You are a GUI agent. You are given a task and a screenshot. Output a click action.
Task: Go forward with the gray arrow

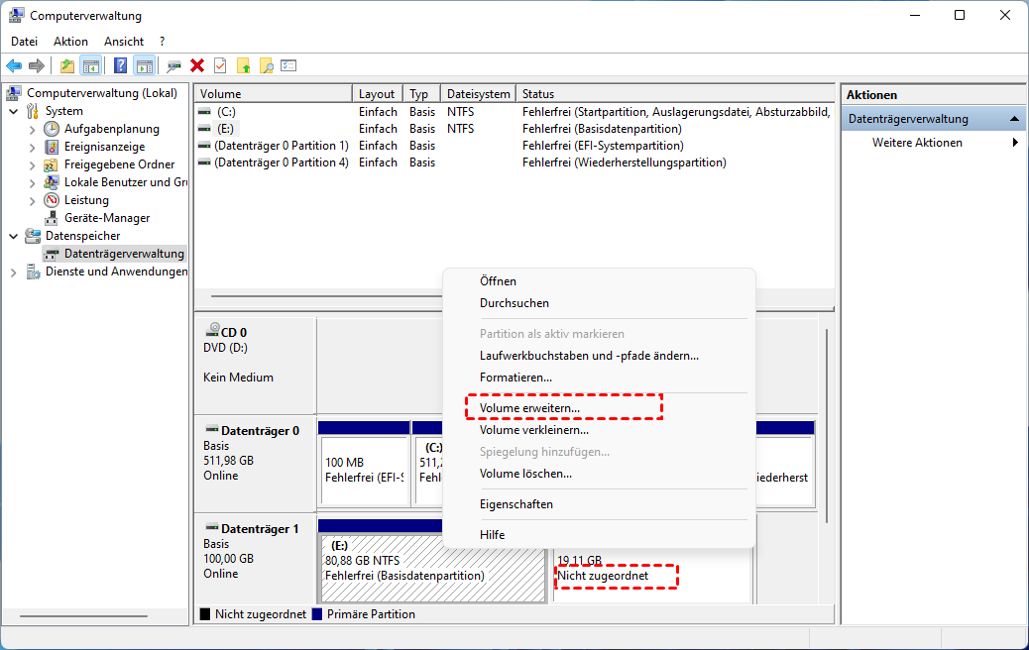coord(37,65)
